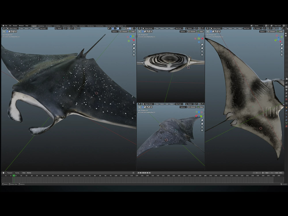288x216 pixels.
Task: Open Options dropdown in right viewport
Action: [x=263, y=31]
